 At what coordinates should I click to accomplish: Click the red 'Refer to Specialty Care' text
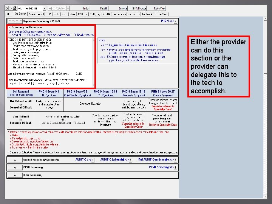pyautogui.click(x=163, y=125)
